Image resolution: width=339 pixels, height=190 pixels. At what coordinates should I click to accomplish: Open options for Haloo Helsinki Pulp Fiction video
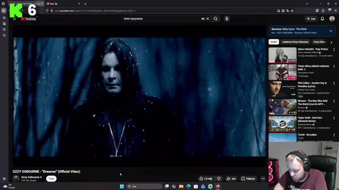pyautogui.click(x=334, y=49)
